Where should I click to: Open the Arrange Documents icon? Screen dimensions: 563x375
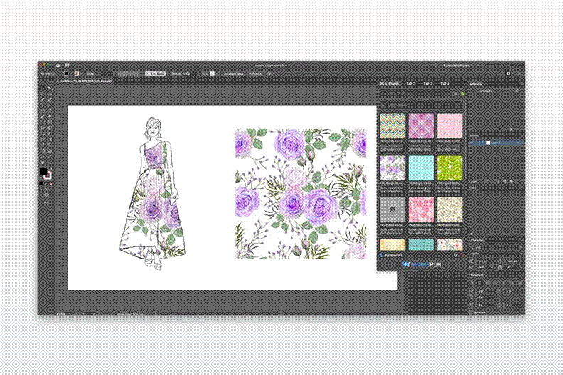[67, 65]
